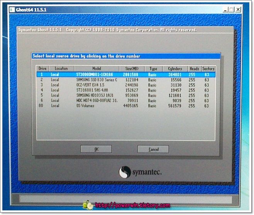The width and height of the screenshot is (254, 215).
Task: Click cylinders value 15566 for Samsung SSD
Action: click(x=176, y=80)
